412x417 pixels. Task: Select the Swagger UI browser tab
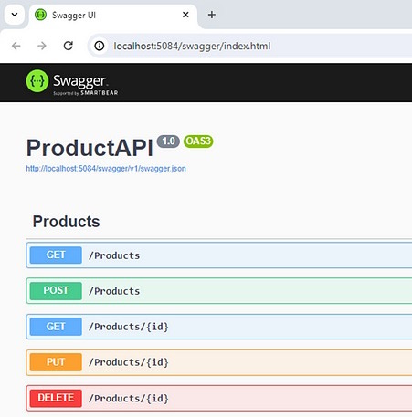point(113,15)
